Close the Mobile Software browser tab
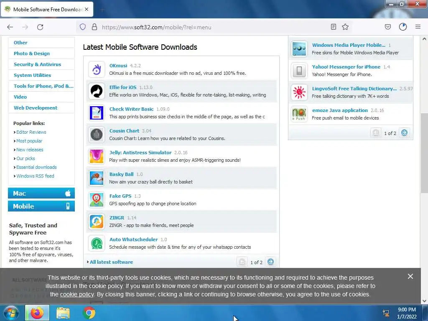Viewport: 428px width, 321px height. pos(87,9)
